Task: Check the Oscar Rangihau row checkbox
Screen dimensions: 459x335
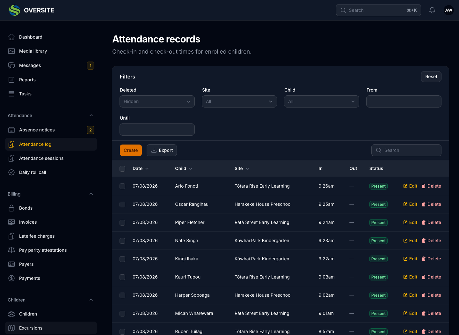Action: (122, 204)
